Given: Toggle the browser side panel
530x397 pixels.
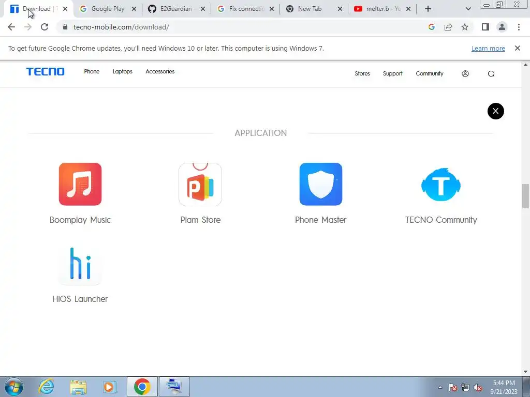Looking at the screenshot, I should (485, 27).
